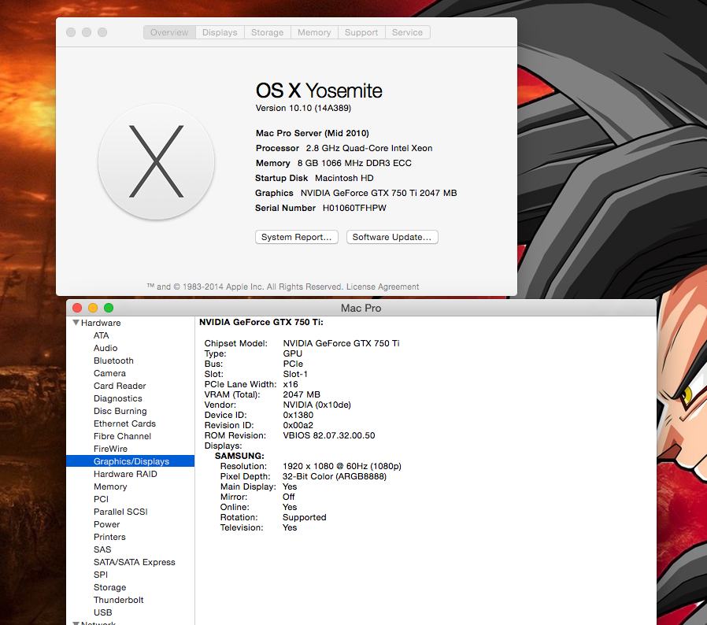The image size is (707, 625).
Task: Open the Support tab
Action: [361, 32]
